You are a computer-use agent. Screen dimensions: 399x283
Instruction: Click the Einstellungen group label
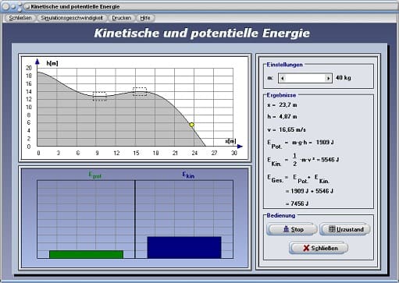pos(284,65)
